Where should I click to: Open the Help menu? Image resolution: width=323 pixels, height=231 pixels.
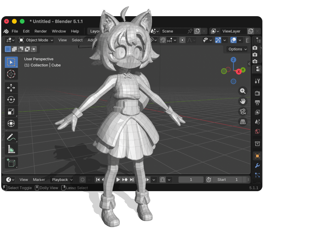(x=75, y=31)
